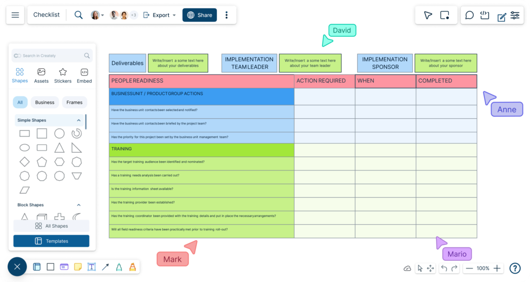Select the All filter chip
Image resolution: width=530 pixels, height=282 pixels.
20,102
